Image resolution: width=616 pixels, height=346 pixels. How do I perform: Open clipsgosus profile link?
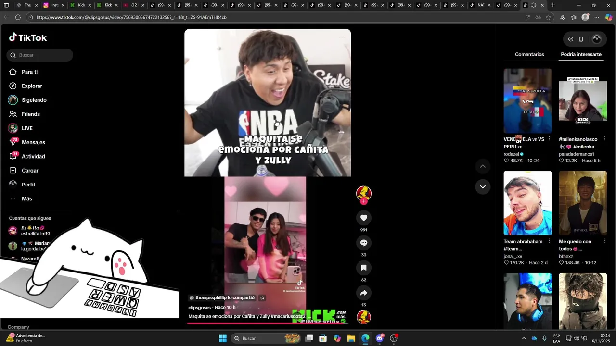(199, 308)
